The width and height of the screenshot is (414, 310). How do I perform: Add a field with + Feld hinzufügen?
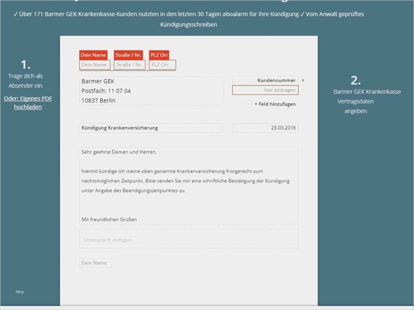click(275, 104)
